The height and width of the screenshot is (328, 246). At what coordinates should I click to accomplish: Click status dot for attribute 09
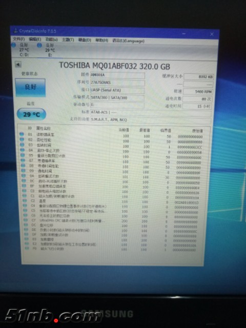[24, 171]
